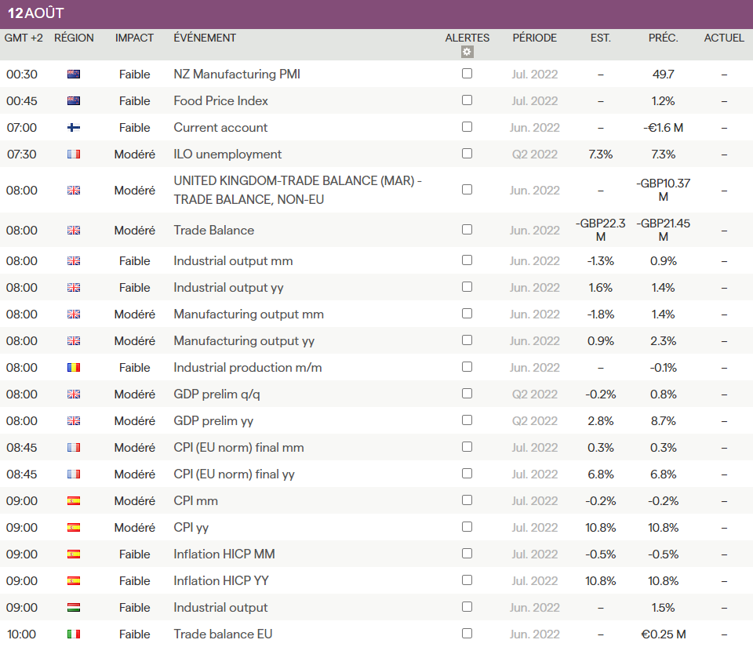Open the Industrial production m/m event

(248, 368)
